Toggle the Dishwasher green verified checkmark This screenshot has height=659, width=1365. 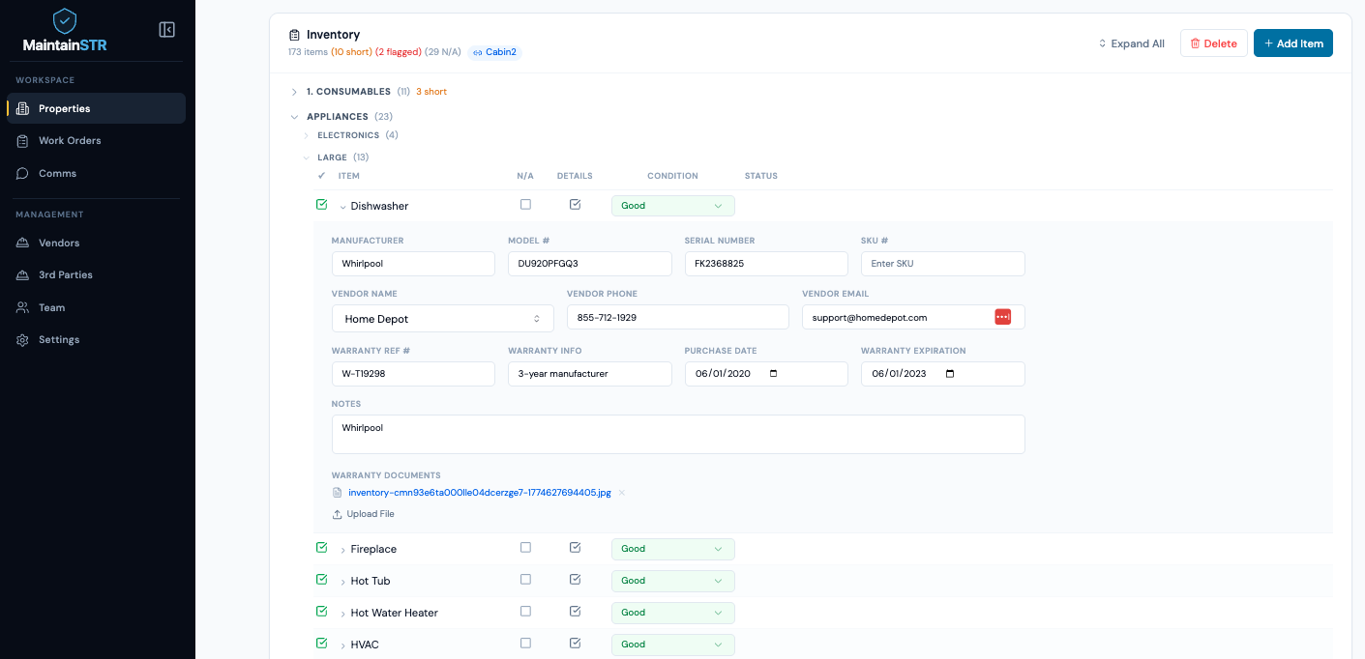coord(322,205)
